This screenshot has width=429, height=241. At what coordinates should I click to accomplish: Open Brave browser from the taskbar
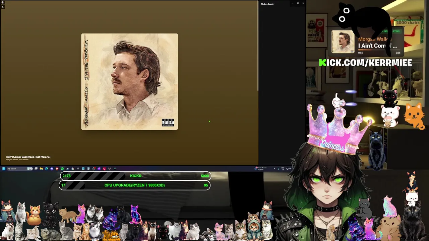pyautogui.click(x=57, y=169)
